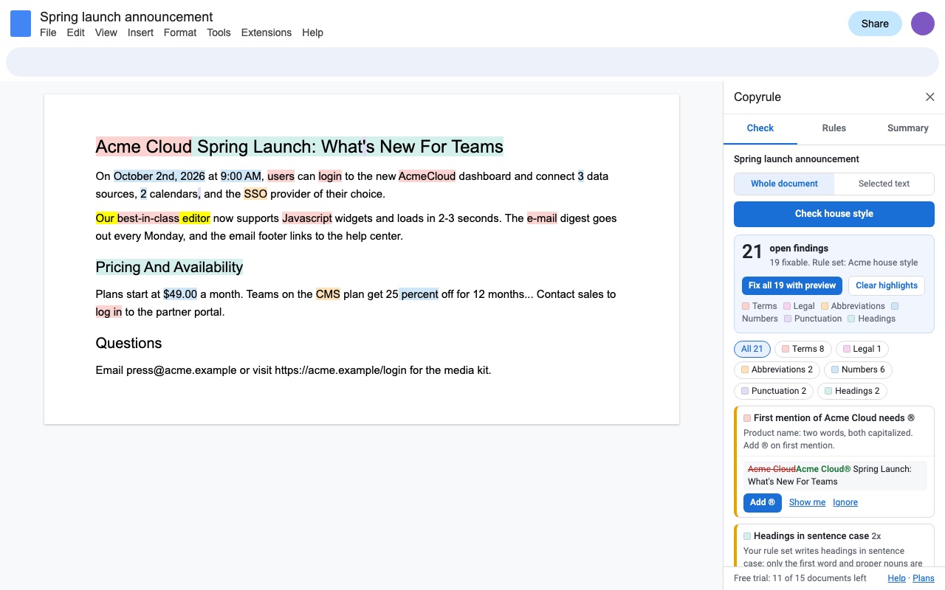The image size is (945, 590).
Task: Open the purple account avatar
Action: tap(923, 24)
